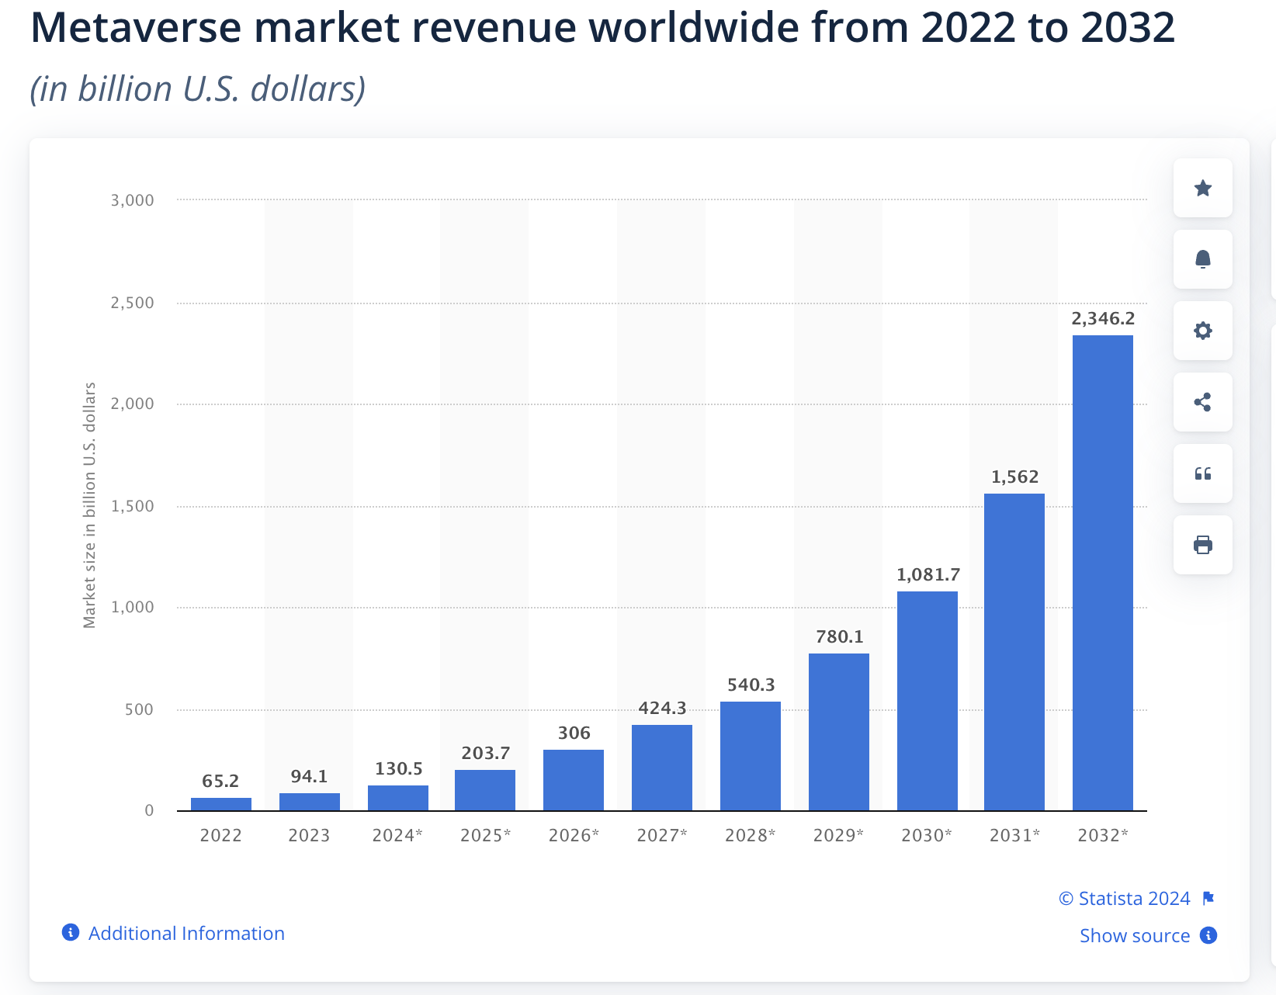Viewport: 1276px width, 995px height.
Task: Click the © Statista 2024 link
Action: [x=1124, y=898]
